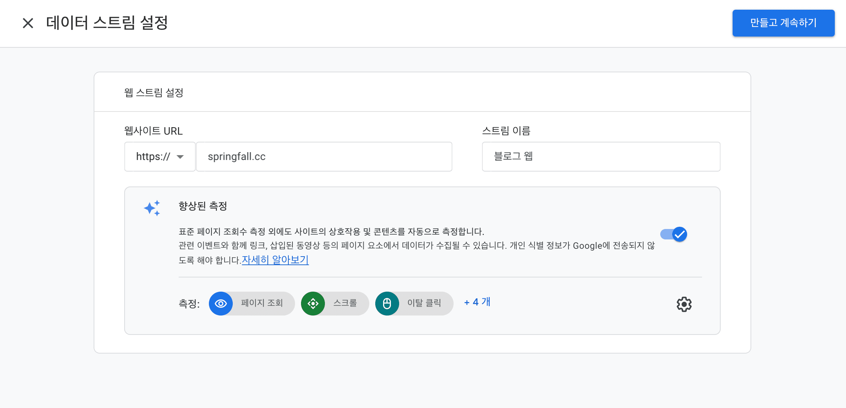Click the mouse icon for 이탈 클릭
Viewport: 846px width, 408px height.
click(x=387, y=304)
